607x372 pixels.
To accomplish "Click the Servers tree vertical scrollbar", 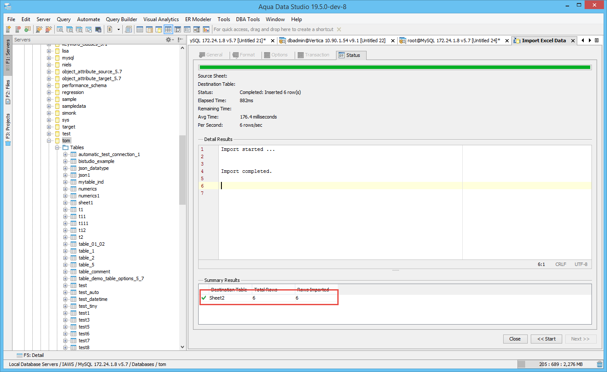I will coord(182,170).
